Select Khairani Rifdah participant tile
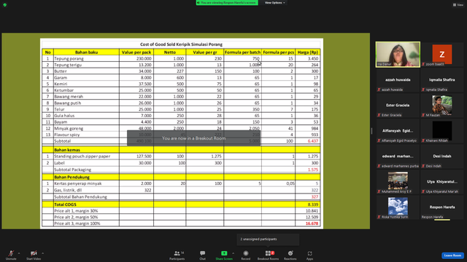Screen dimensions: 467x262 [x=442, y=131]
